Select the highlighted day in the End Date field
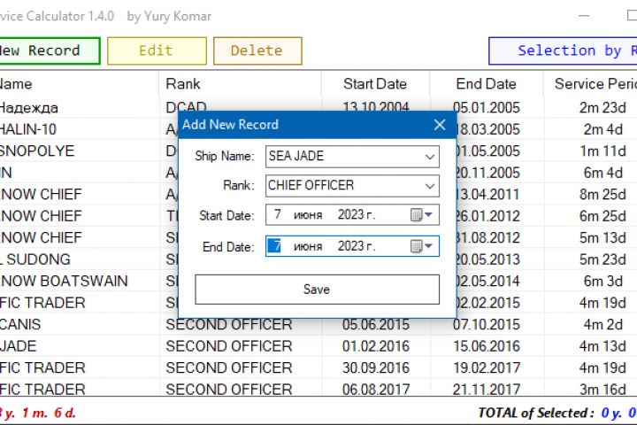 [x=274, y=246]
